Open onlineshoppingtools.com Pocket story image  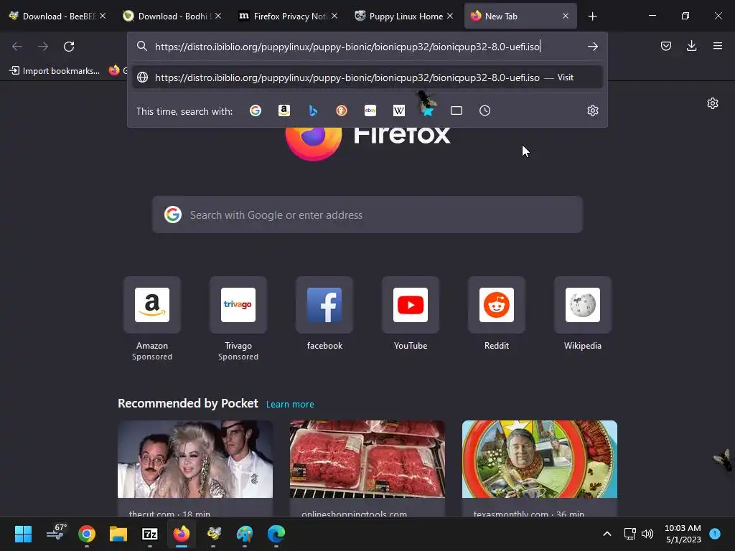[x=367, y=459]
